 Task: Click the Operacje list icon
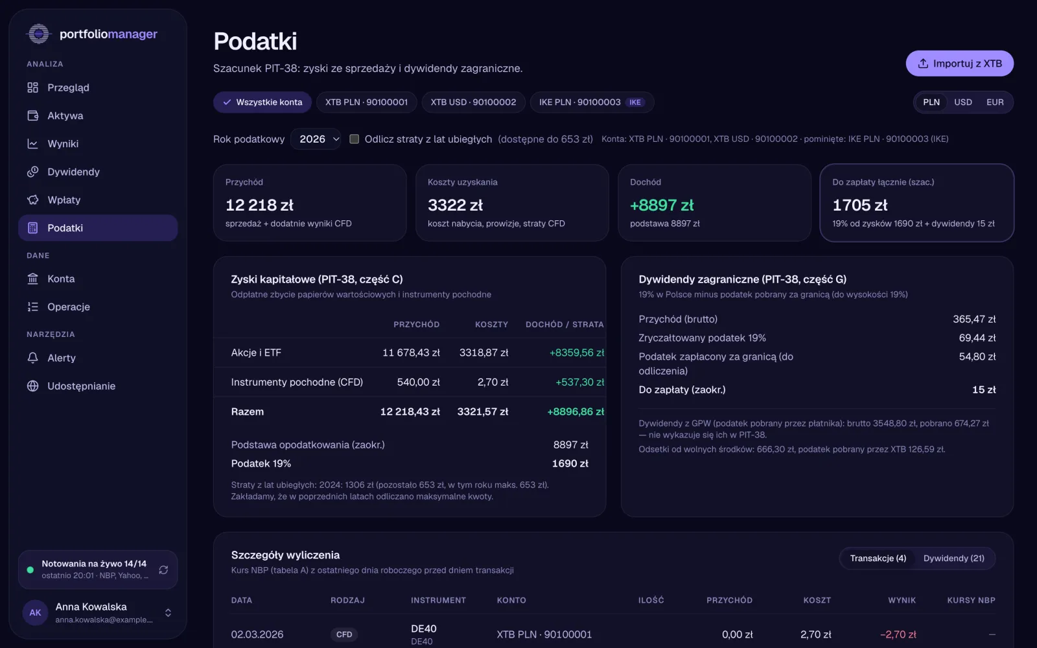click(33, 307)
